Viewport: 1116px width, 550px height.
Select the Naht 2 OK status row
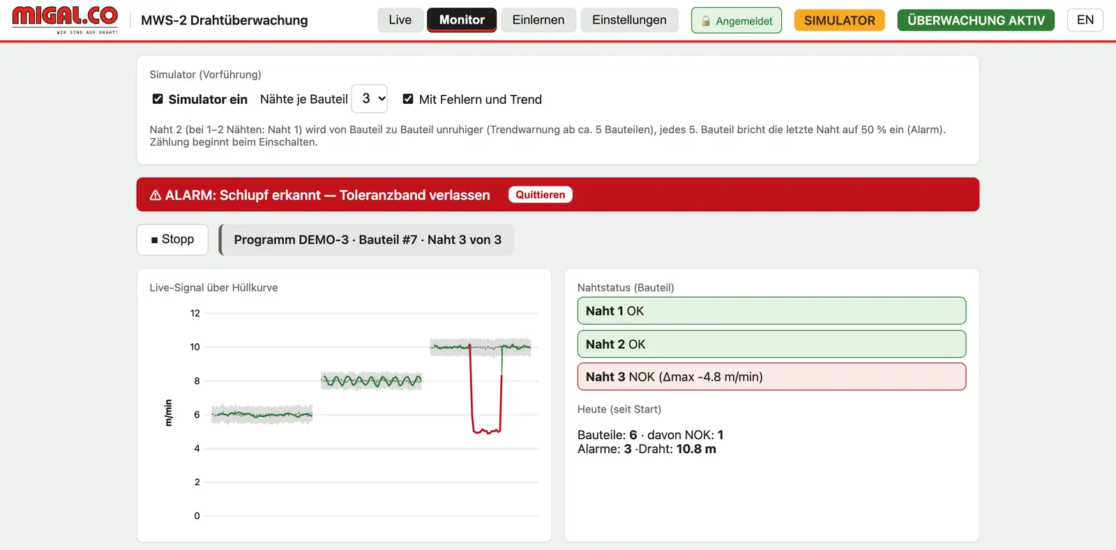(x=771, y=344)
